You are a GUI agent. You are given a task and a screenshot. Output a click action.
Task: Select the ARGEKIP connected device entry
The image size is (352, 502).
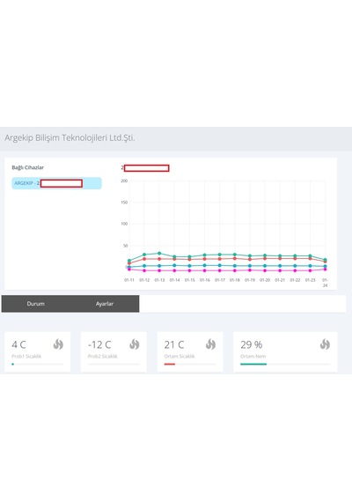56,183
